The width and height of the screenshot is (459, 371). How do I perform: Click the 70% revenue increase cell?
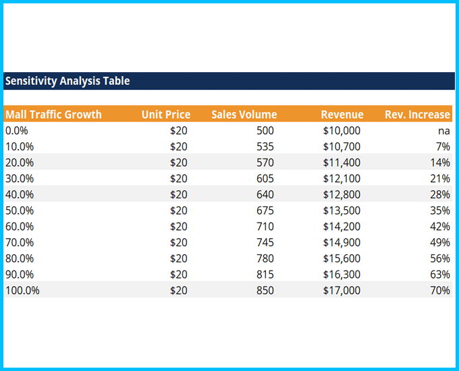(x=440, y=290)
